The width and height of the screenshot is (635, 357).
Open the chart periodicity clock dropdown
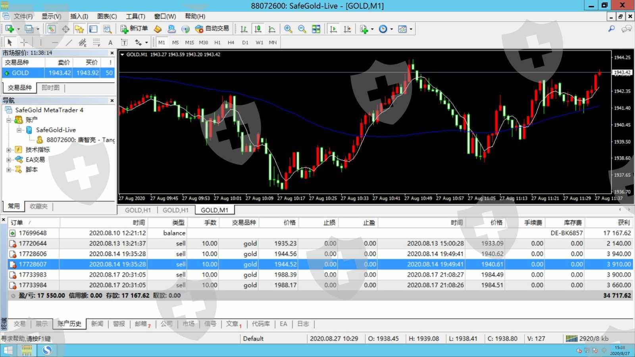coord(385,29)
